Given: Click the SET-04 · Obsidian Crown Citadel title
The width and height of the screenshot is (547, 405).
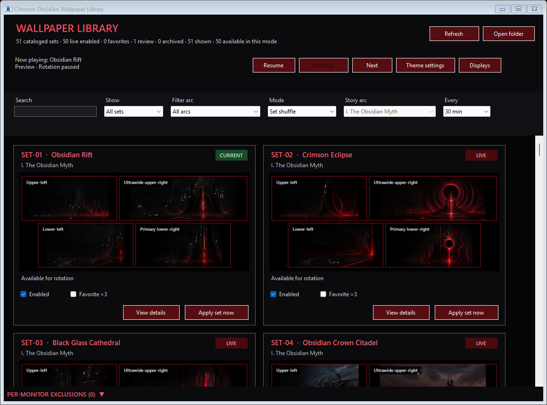Looking at the screenshot, I should point(324,343).
